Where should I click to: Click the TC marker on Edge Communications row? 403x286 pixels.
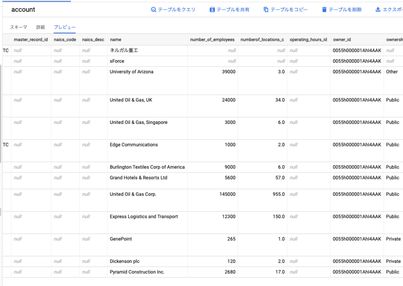pos(5,144)
